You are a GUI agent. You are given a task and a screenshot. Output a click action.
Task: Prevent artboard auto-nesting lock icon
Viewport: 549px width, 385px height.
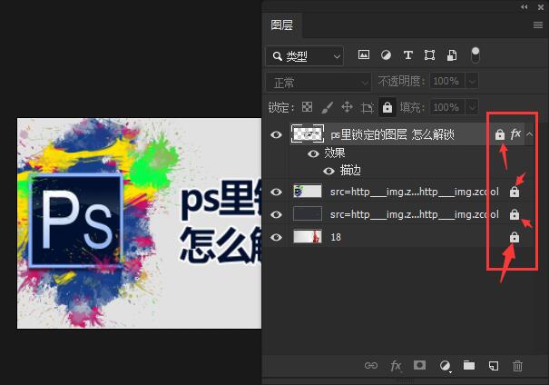(367, 107)
